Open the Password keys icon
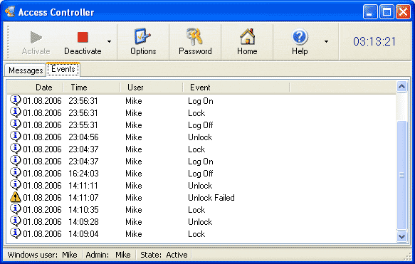The image size is (415, 264). tap(195, 36)
